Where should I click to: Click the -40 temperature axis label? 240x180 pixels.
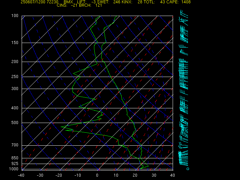(x=21, y=175)
